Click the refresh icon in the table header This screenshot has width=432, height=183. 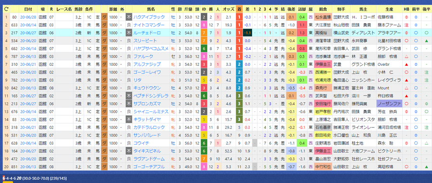pyautogui.click(x=6, y=9)
